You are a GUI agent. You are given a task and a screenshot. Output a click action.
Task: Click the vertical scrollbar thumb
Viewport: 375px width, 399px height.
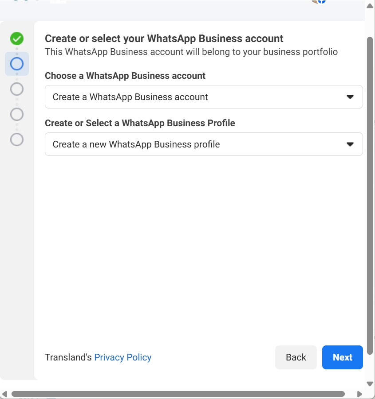pyautogui.click(x=370, y=195)
